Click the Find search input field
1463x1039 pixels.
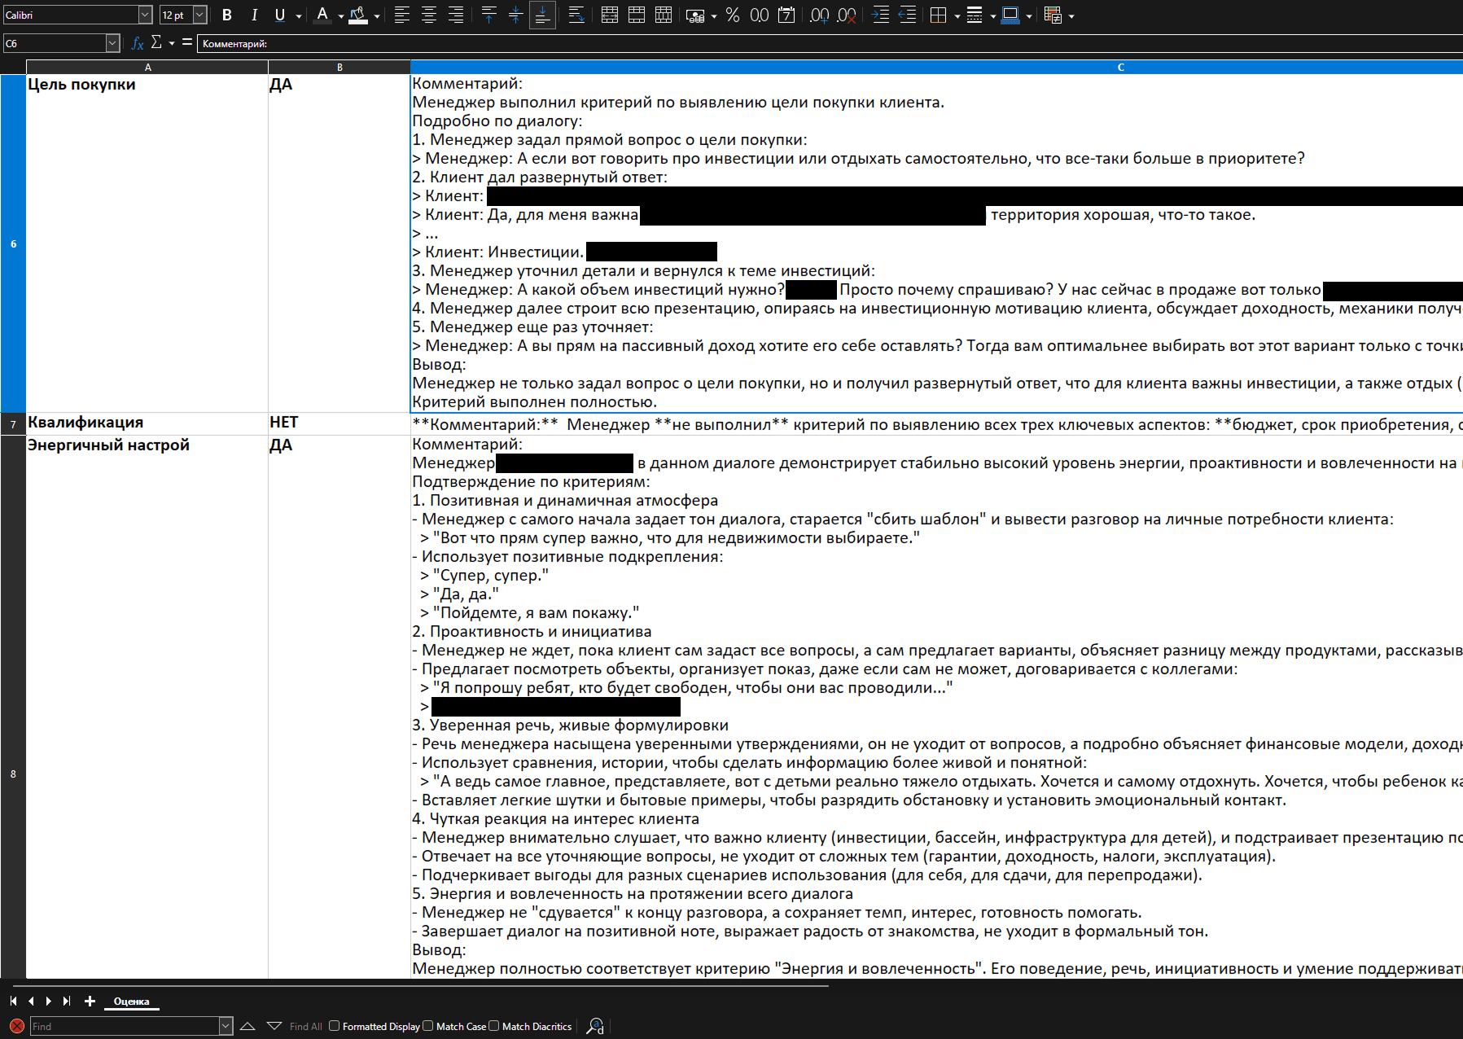(x=125, y=1026)
